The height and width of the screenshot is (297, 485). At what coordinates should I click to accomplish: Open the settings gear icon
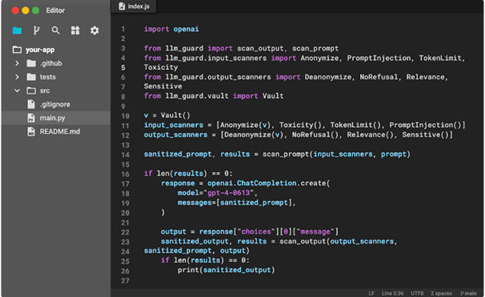(95, 30)
